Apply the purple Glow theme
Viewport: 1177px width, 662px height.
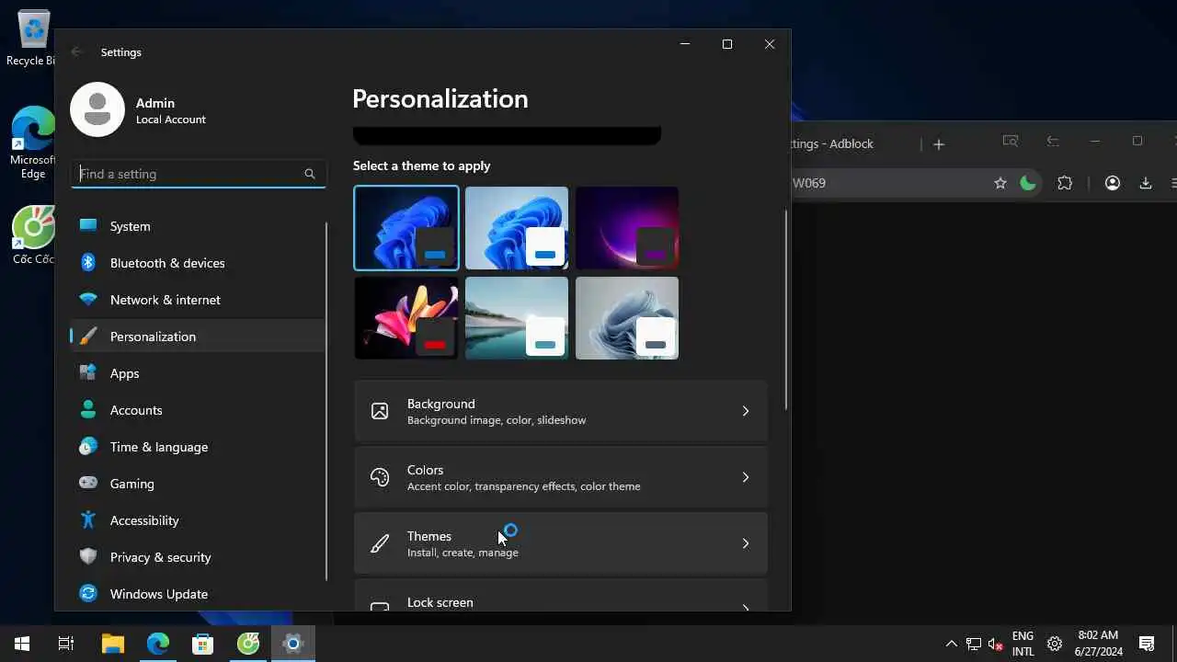click(627, 228)
